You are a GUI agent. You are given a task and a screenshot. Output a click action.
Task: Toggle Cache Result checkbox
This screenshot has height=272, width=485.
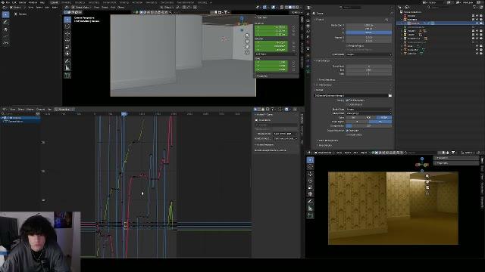click(x=347, y=104)
